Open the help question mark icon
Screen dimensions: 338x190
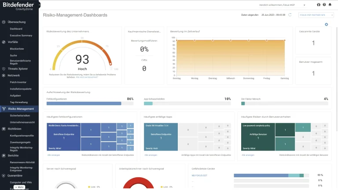point(324,4)
